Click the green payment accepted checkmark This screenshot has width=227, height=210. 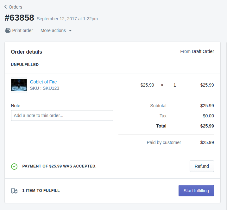click(14, 166)
